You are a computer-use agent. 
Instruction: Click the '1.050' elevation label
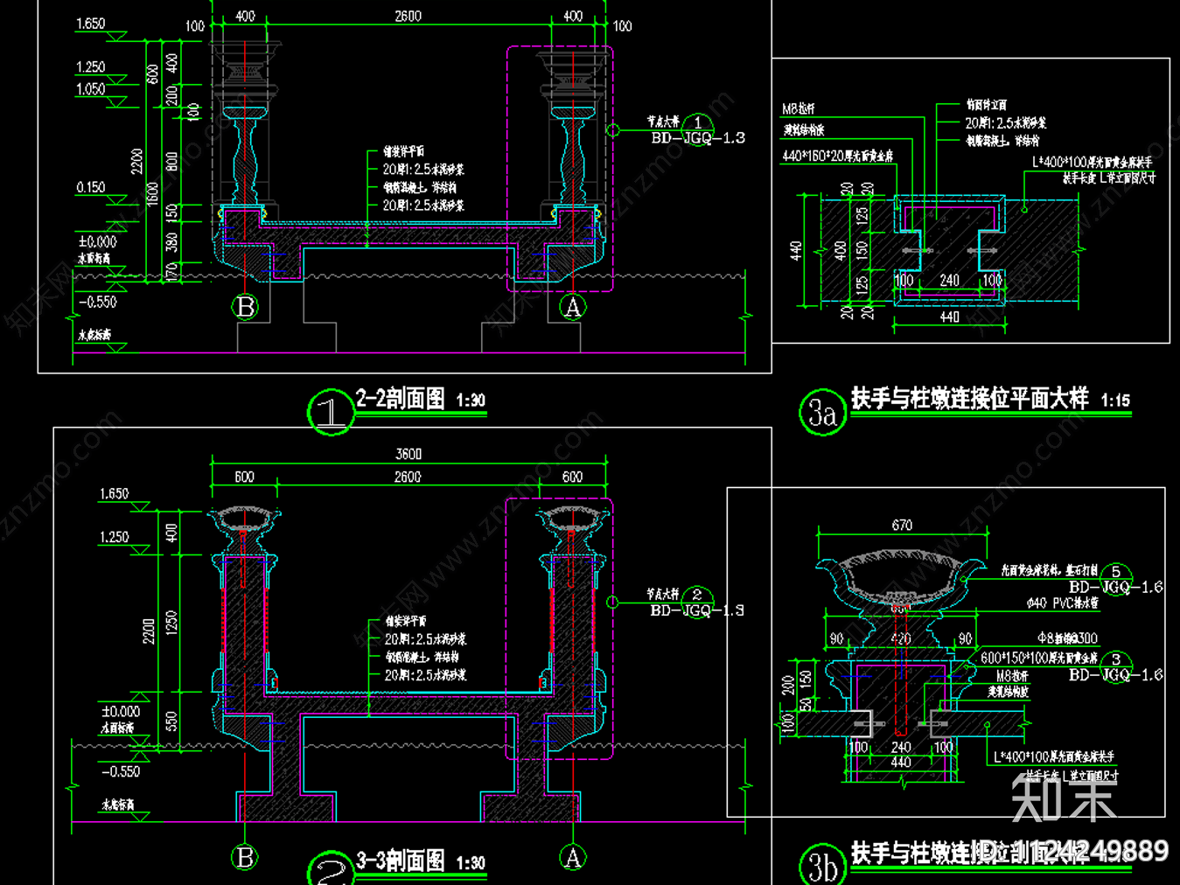[x=91, y=89]
